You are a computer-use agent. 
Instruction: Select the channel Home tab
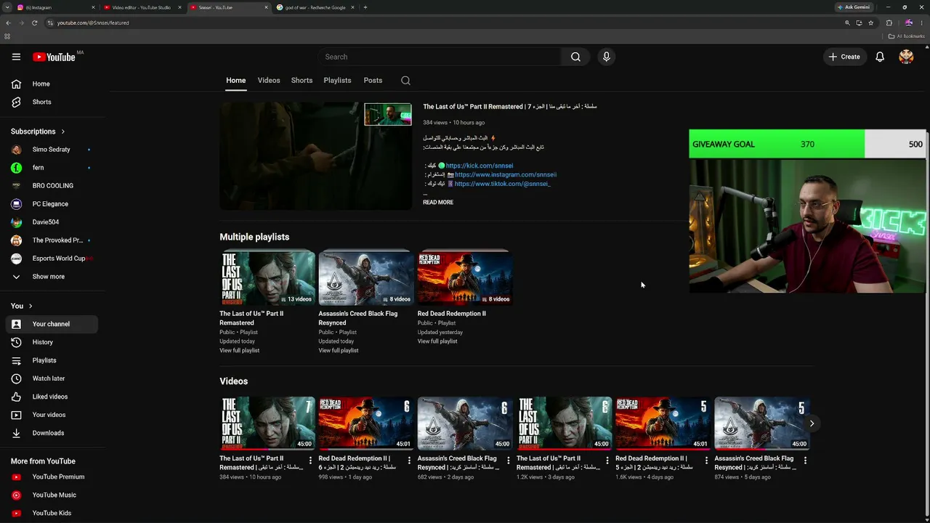click(x=235, y=81)
